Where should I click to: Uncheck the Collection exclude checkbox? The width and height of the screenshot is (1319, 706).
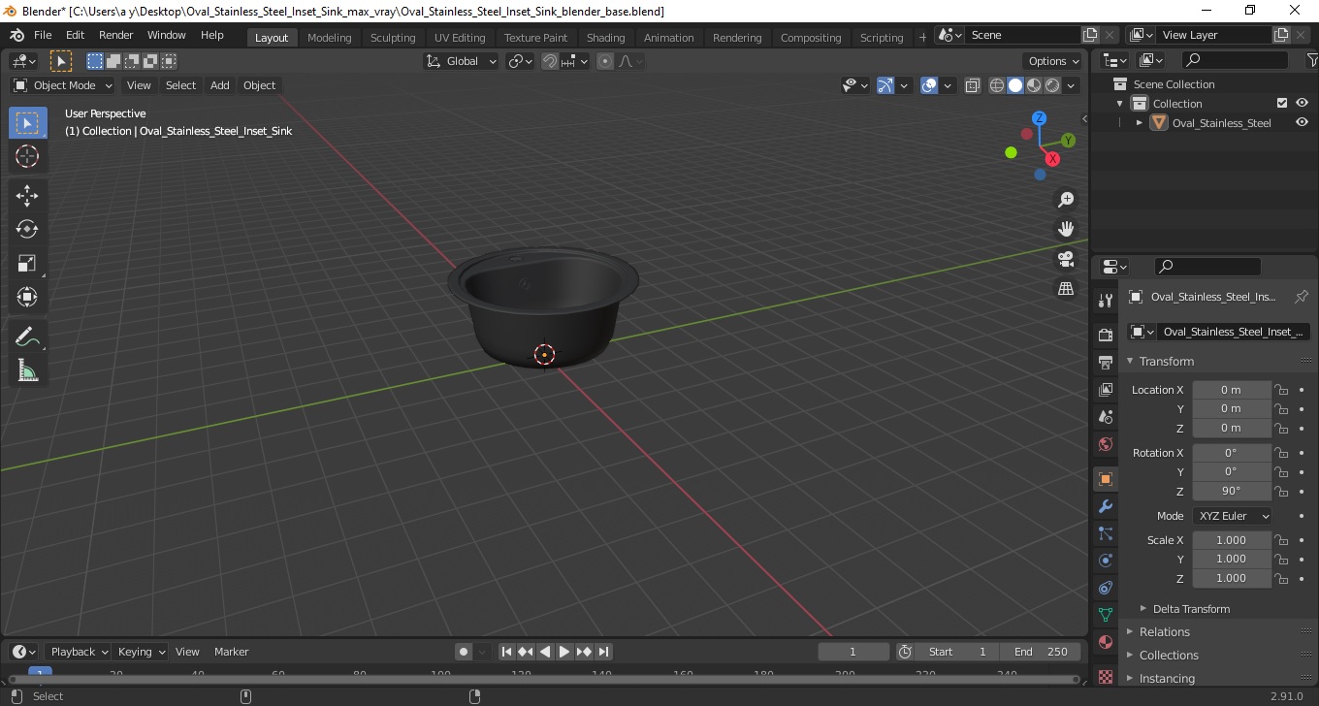tap(1282, 103)
